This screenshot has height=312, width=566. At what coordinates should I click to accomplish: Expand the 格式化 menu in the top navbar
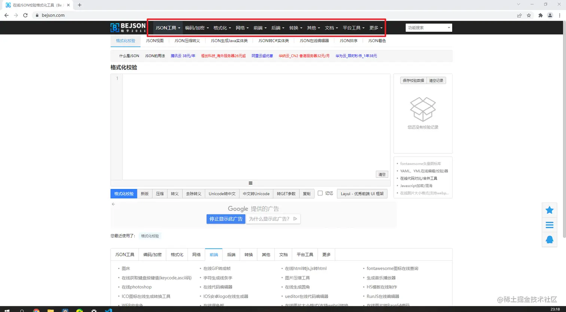(222, 28)
